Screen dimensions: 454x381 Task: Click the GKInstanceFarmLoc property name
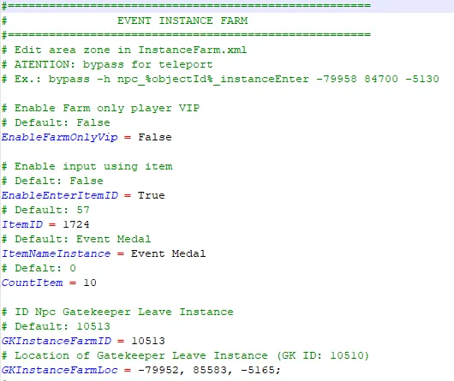tap(60, 370)
